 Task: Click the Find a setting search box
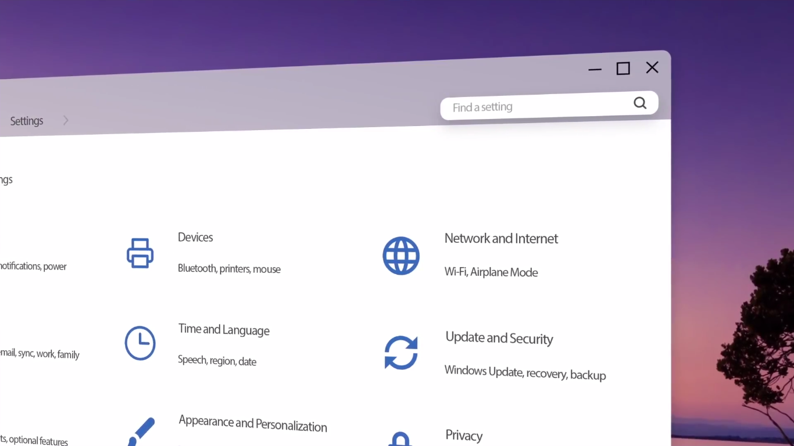tap(549, 106)
